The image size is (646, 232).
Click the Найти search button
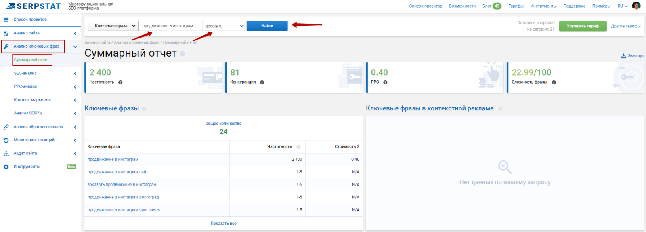pyautogui.click(x=267, y=26)
